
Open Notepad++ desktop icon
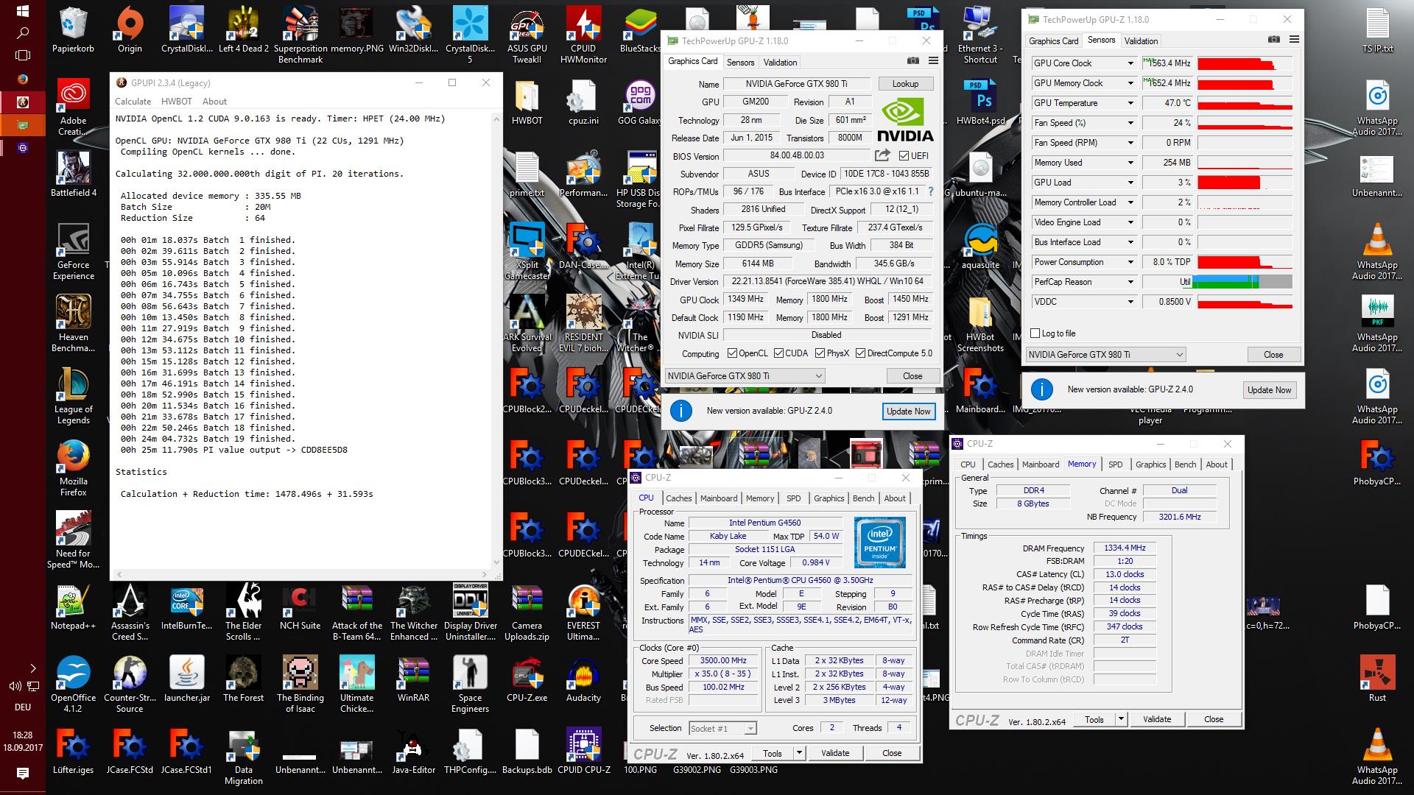click(74, 607)
